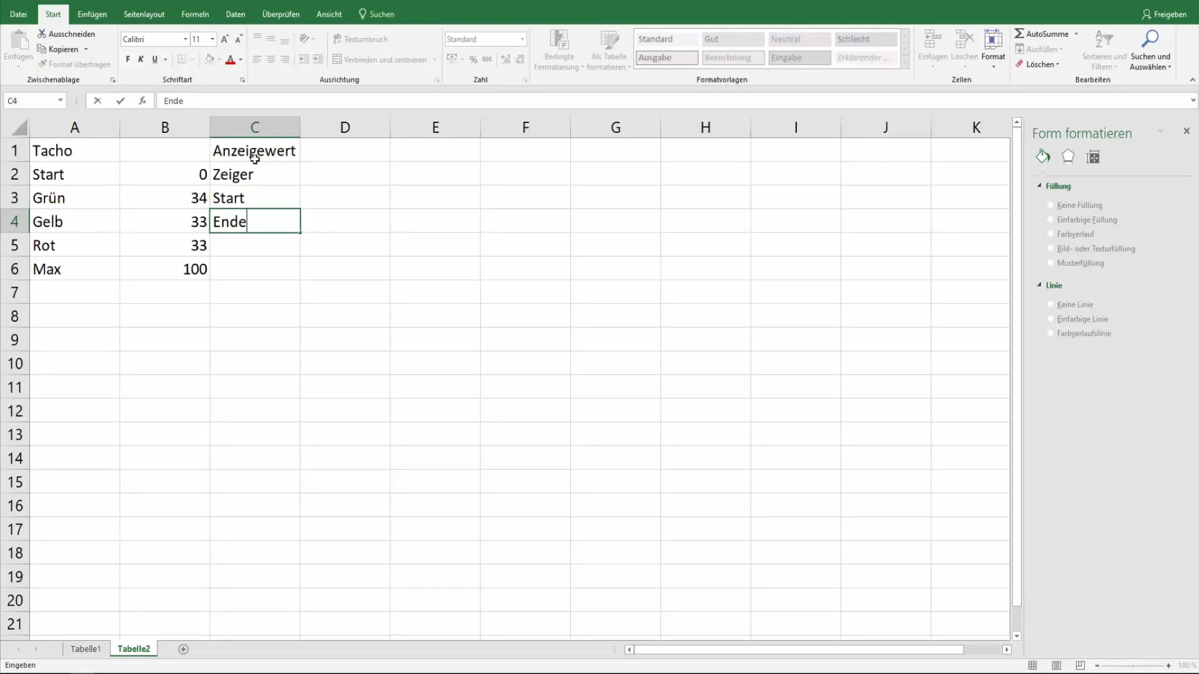
Task: Click the Bold (F) formatting icon
Action: coord(127,59)
